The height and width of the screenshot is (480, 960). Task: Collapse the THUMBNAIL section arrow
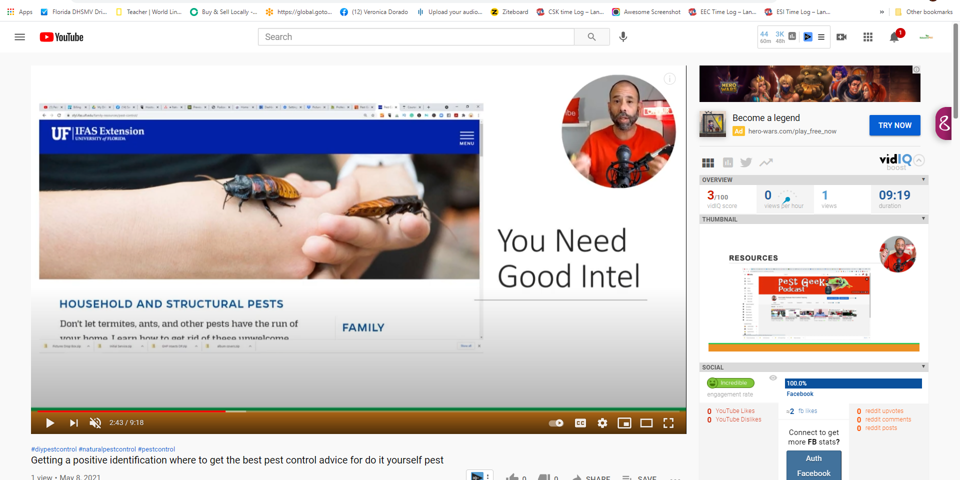coord(923,219)
